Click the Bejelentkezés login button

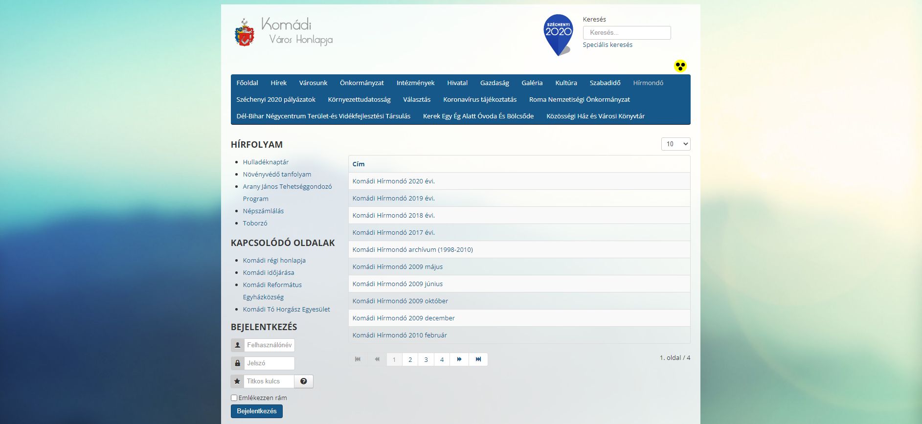[257, 411]
